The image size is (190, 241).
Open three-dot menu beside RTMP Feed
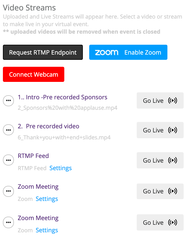point(8,160)
